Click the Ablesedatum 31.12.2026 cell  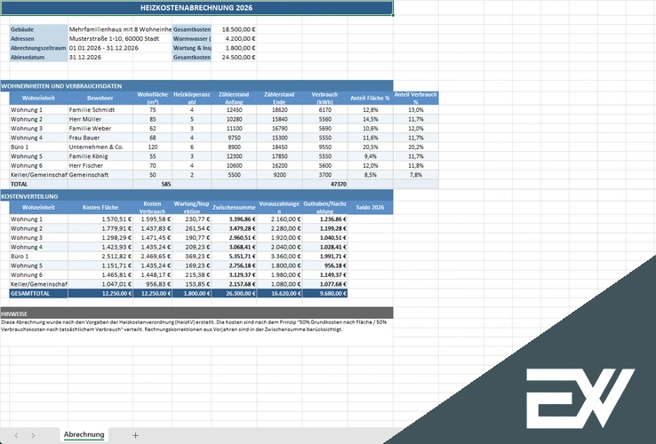(x=100, y=58)
